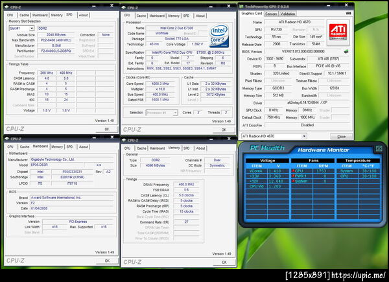This screenshot has height=282, width=389.
Task: Minimize the TechPowerUp GPU-Z window
Action: [x=328, y=5]
